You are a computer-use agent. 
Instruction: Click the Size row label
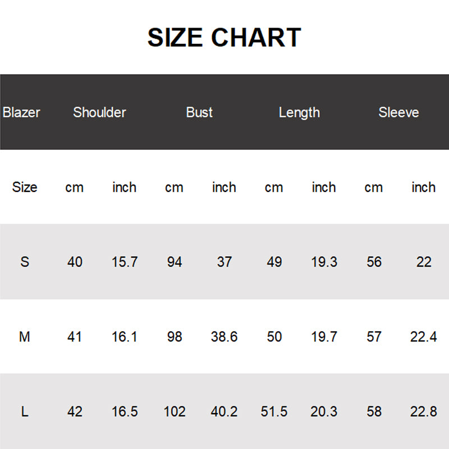point(25,187)
